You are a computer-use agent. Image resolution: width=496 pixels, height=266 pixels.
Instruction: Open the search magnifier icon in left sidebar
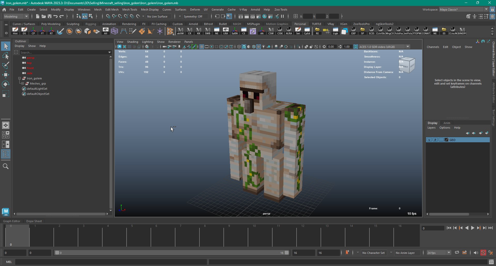6,166
